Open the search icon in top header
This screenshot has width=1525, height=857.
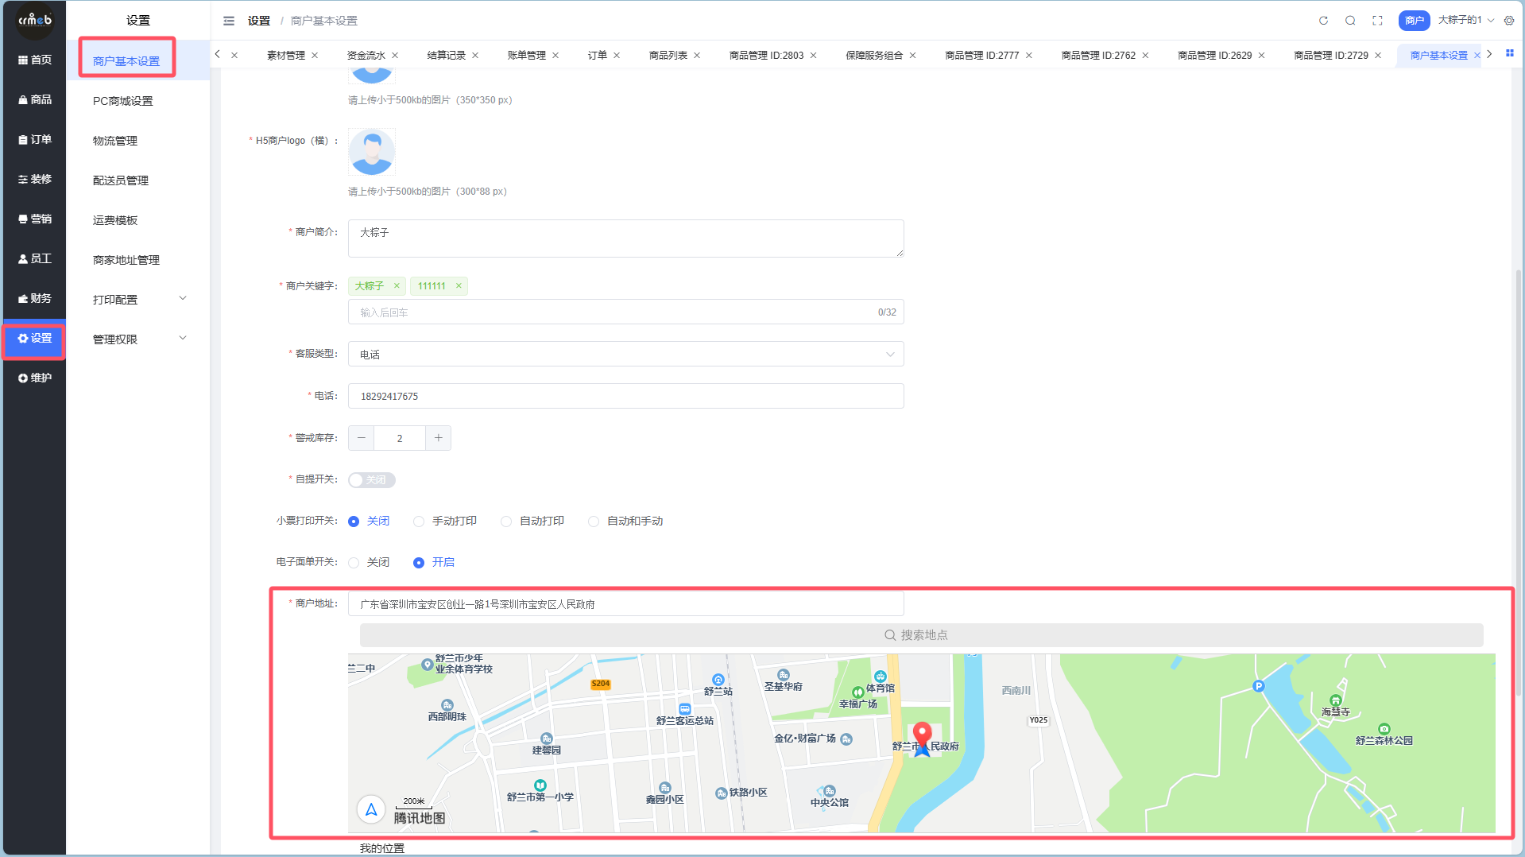[1350, 21]
